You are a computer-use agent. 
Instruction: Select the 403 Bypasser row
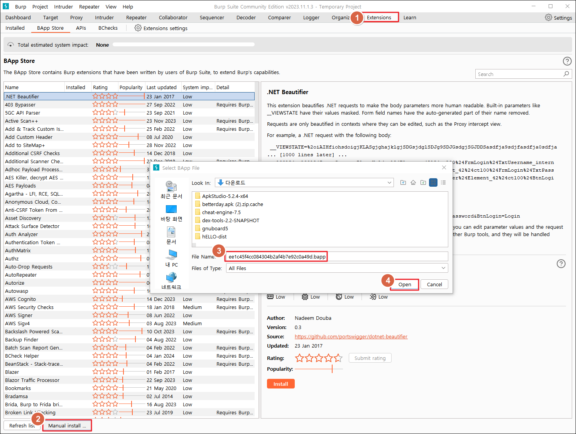tap(129, 105)
